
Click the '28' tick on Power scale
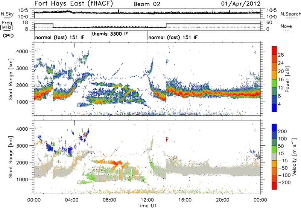(281, 55)
